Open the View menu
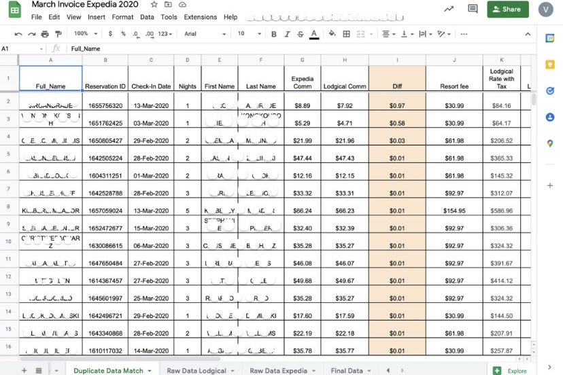This screenshot has height=375, width=563. 73,17
